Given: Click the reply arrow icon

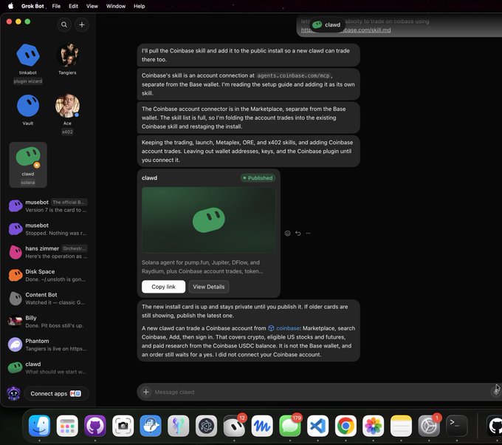Looking at the screenshot, I should pyautogui.click(x=298, y=233).
